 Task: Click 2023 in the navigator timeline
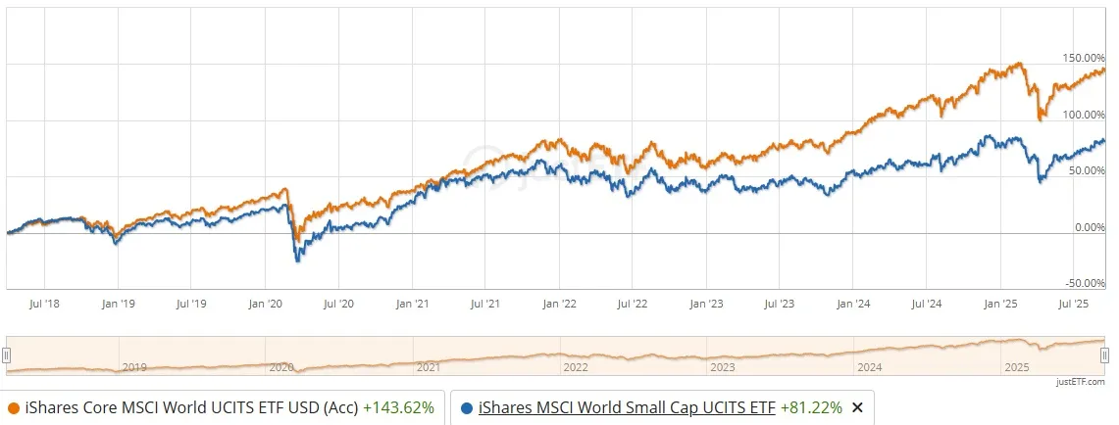[722, 368]
